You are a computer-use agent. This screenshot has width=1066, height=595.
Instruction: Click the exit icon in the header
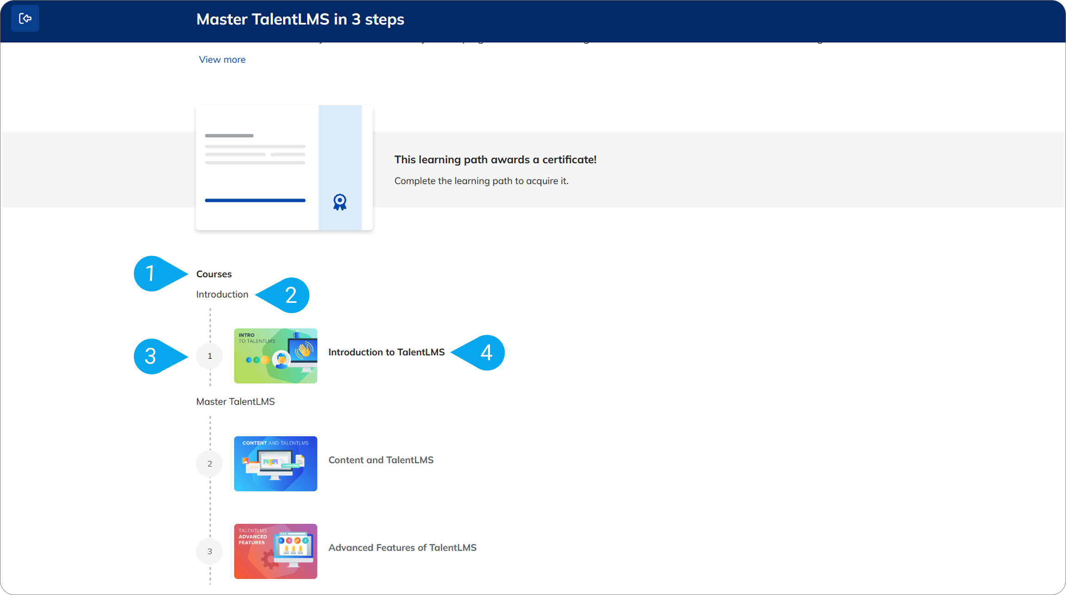tap(25, 19)
